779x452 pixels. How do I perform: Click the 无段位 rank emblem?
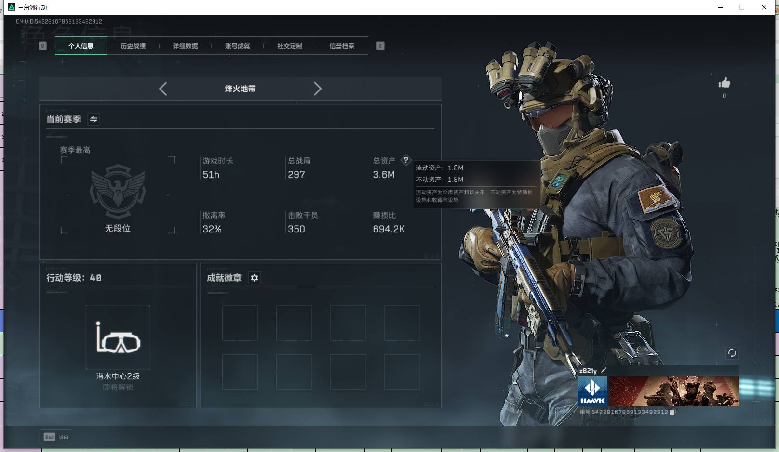click(118, 192)
